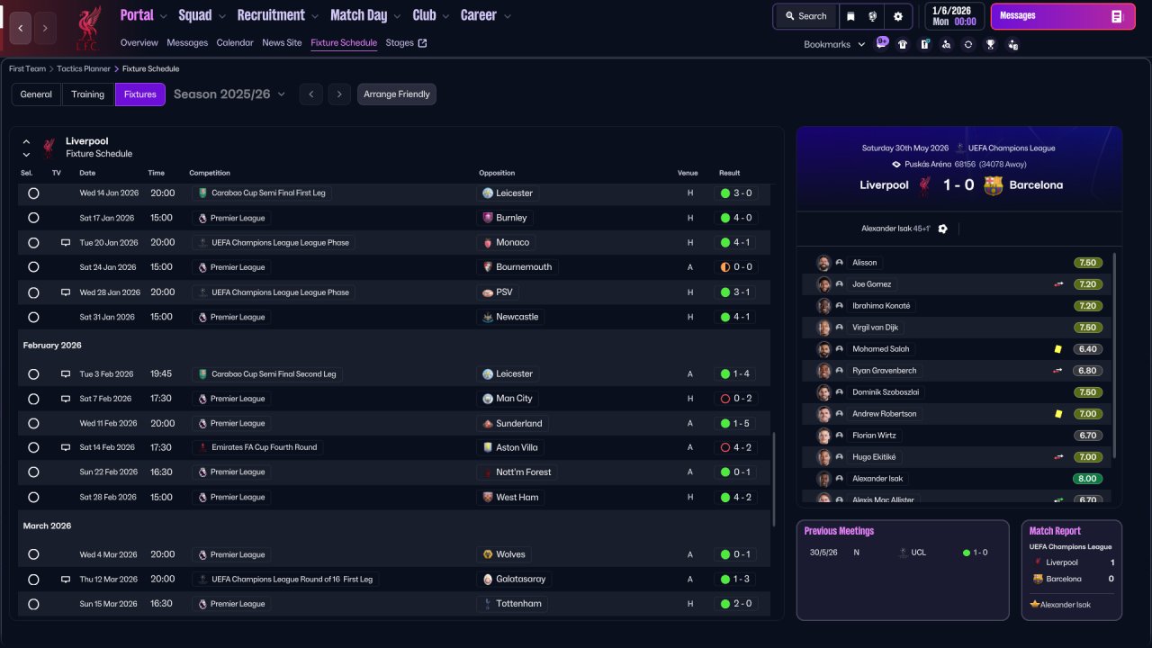Select the Tue 20 Jan Monaco fixture radio
Screen dimensions: 1152x648
tap(33, 243)
